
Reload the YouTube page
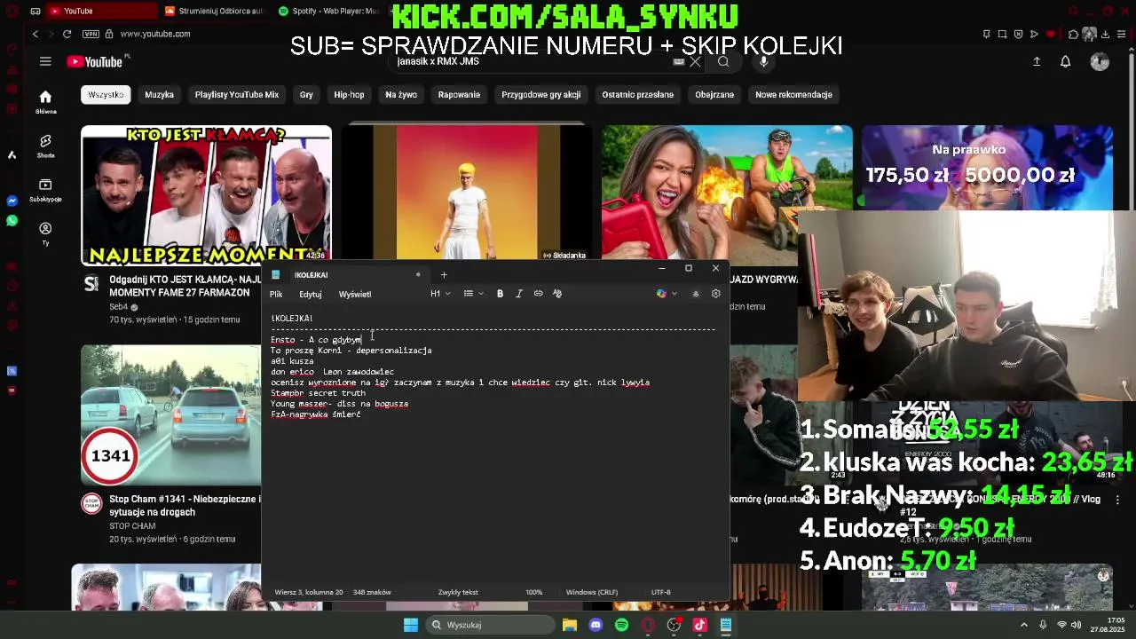(x=67, y=34)
